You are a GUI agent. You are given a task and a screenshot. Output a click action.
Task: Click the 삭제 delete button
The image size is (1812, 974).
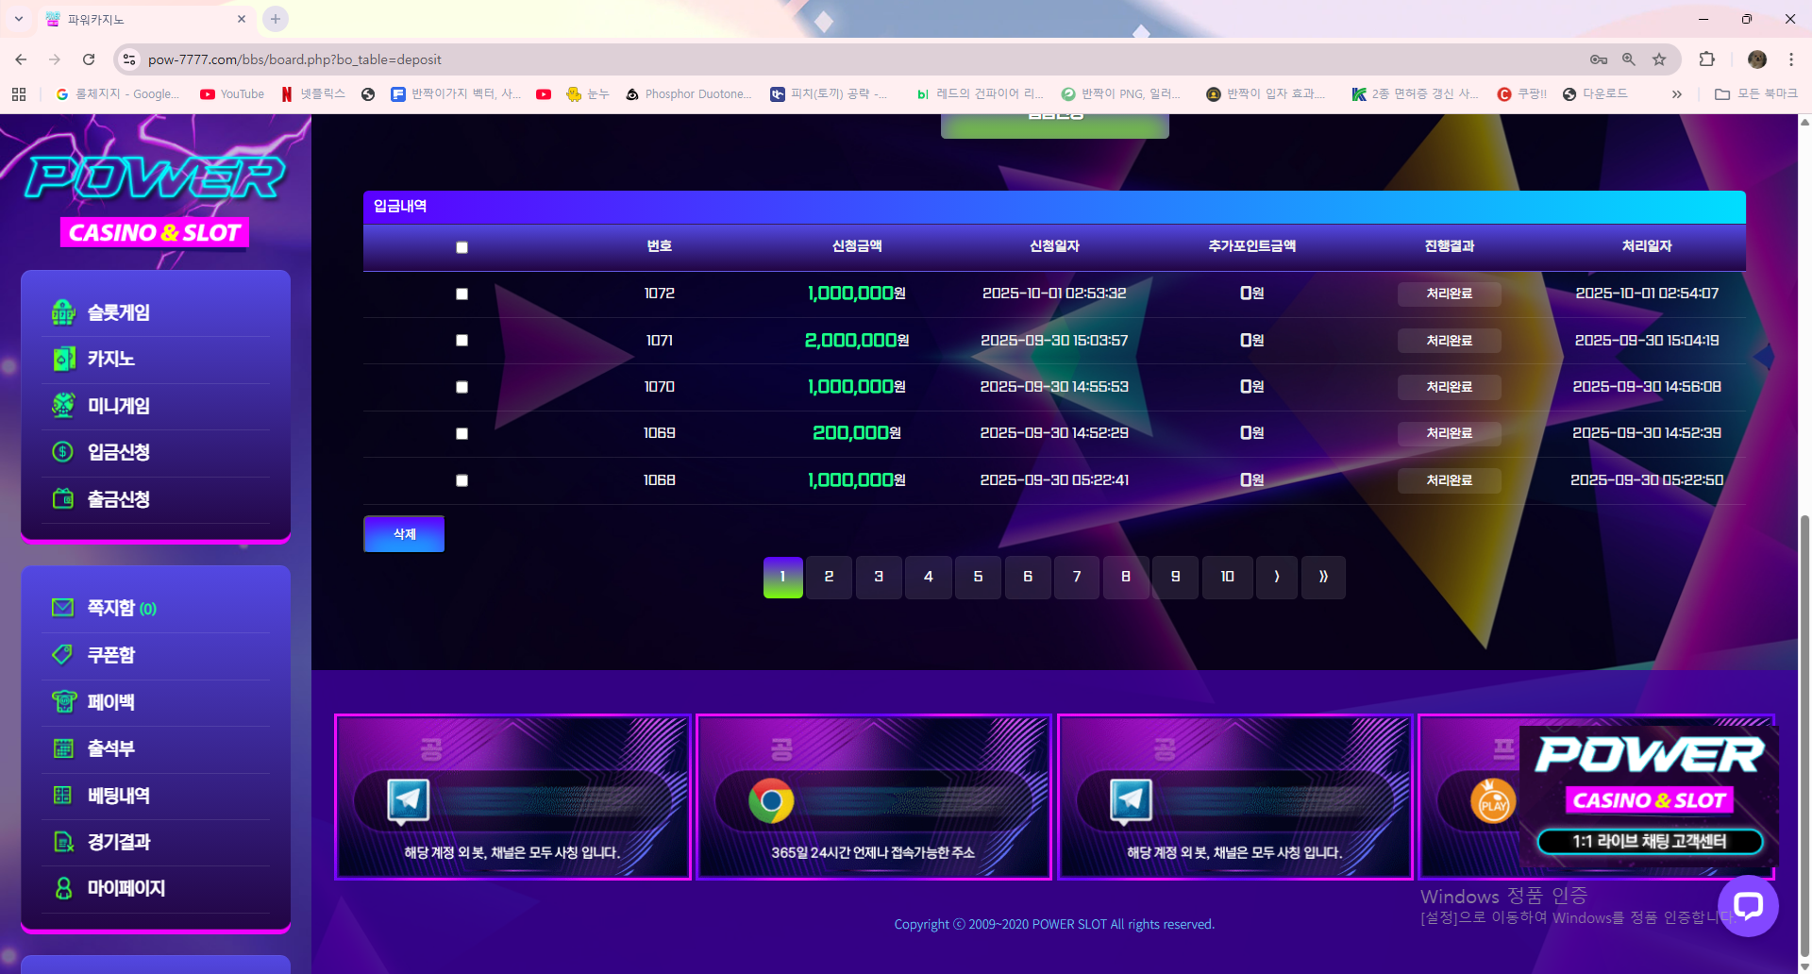[404, 534]
